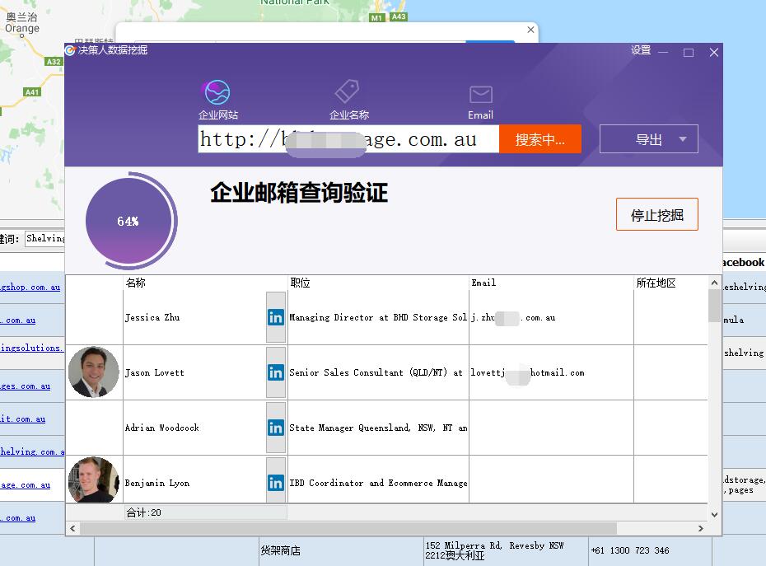Click the 152 Milperra Rd address cell

[x=506, y=551]
